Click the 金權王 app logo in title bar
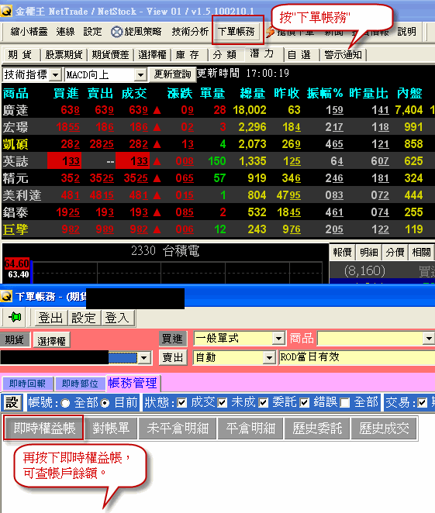The height and width of the screenshot is (513, 435). click(x=6, y=11)
